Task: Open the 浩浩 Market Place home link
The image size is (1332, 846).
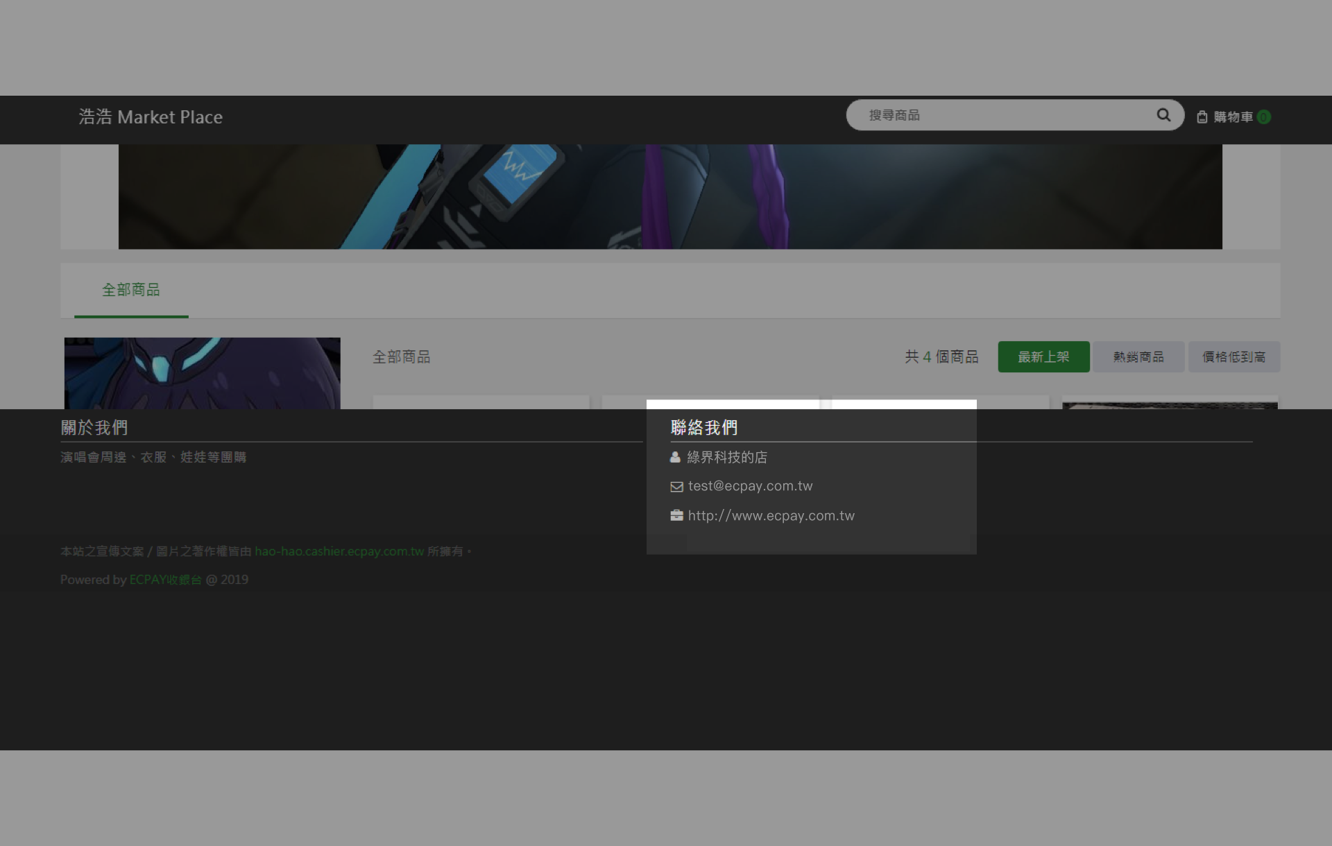Action: (151, 117)
